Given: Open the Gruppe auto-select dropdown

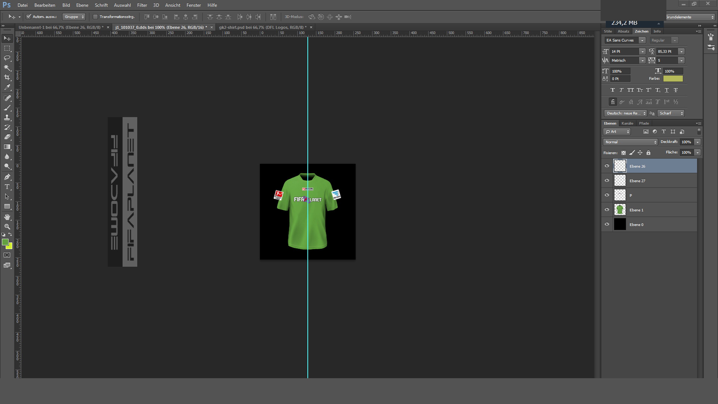Looking at the screenshot, I should pos(74,17).
